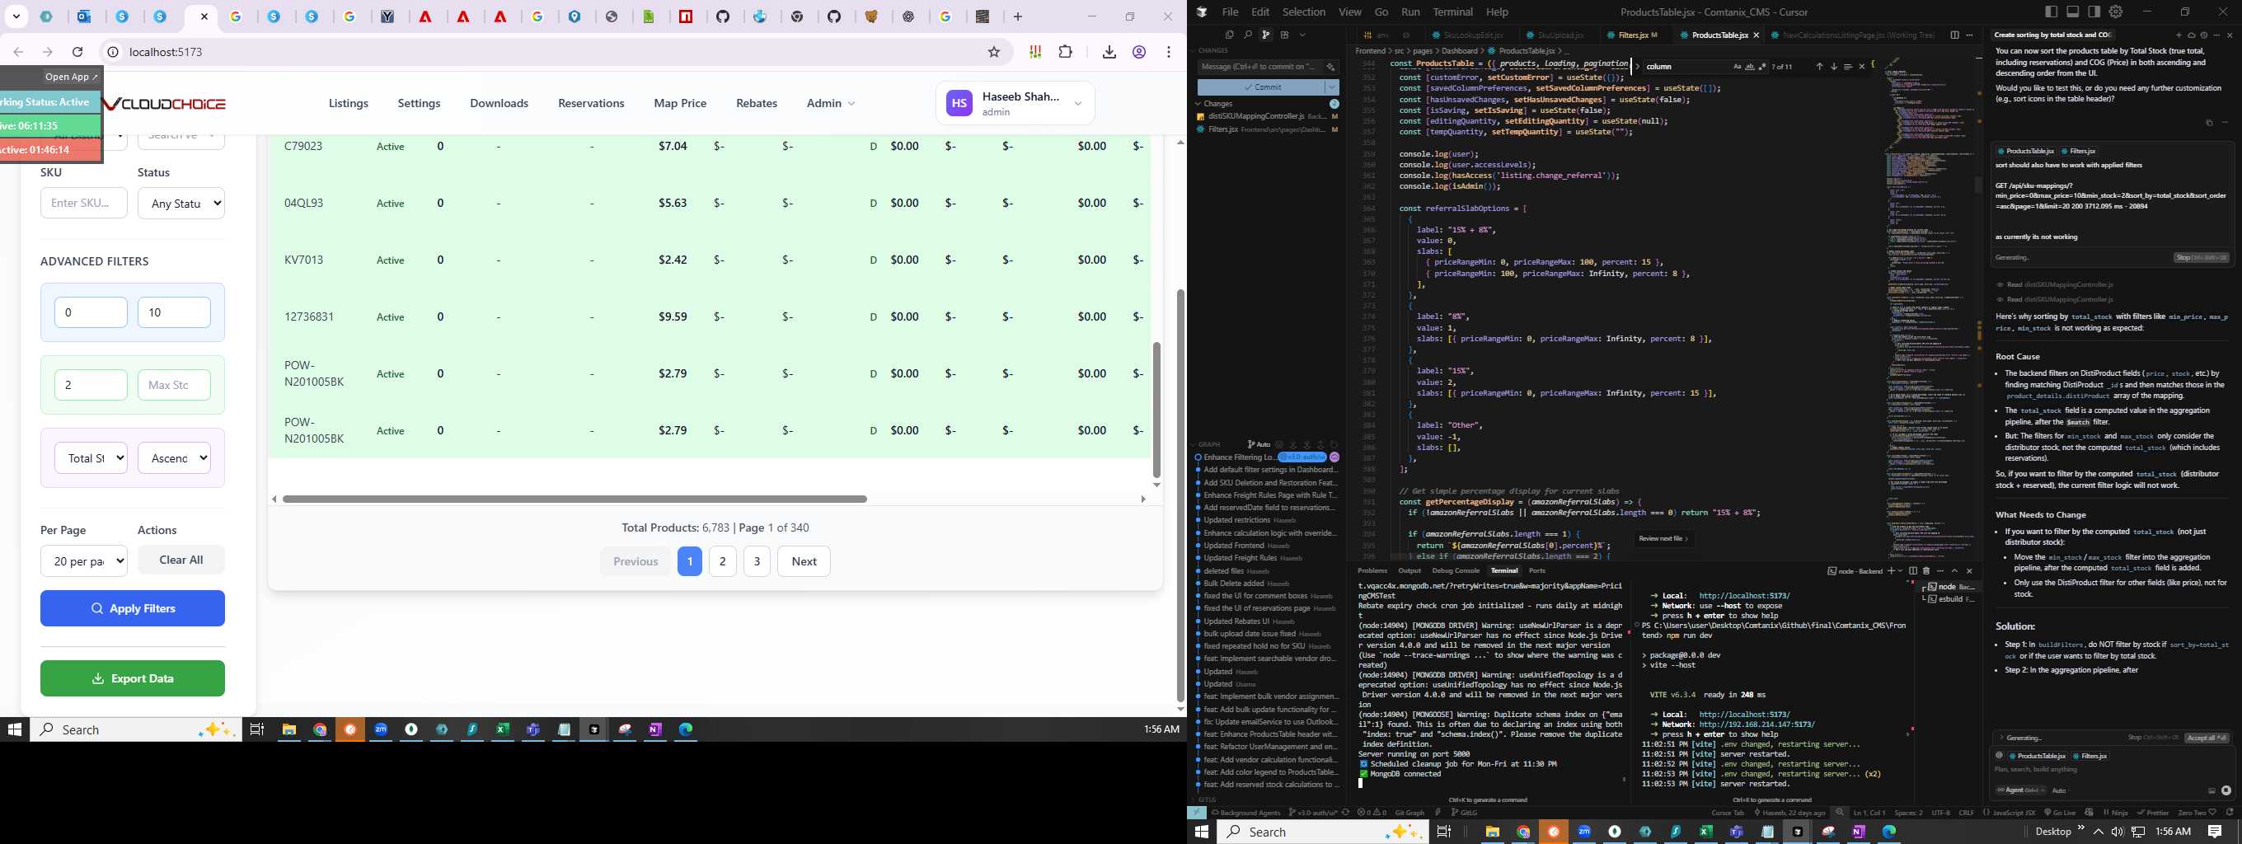The height and width of the screenshot is (844, 2242).
Task: Open the Downloads nav item
Action: coord(499,103)
